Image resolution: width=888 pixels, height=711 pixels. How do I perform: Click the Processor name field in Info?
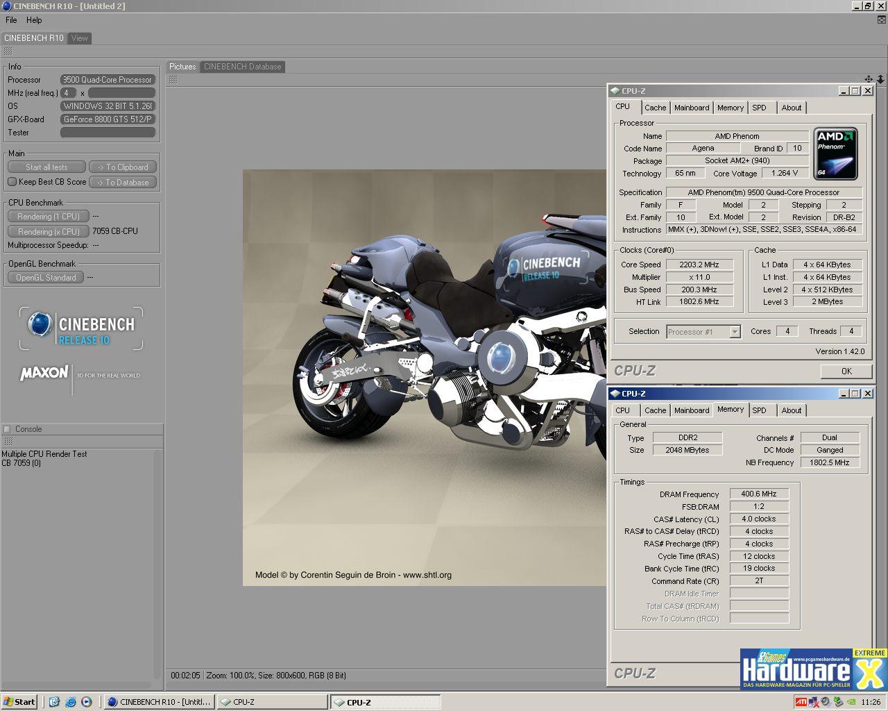[x=108, y=80]
